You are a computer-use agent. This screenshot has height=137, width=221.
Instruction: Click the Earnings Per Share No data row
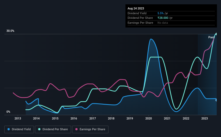tap(171, 23)
